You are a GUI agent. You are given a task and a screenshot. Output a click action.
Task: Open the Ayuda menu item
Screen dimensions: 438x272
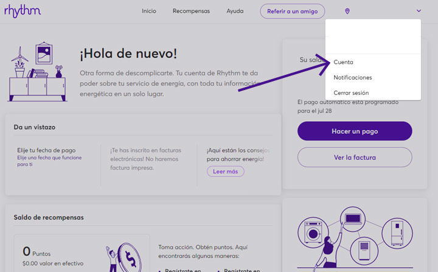[235, 11]
